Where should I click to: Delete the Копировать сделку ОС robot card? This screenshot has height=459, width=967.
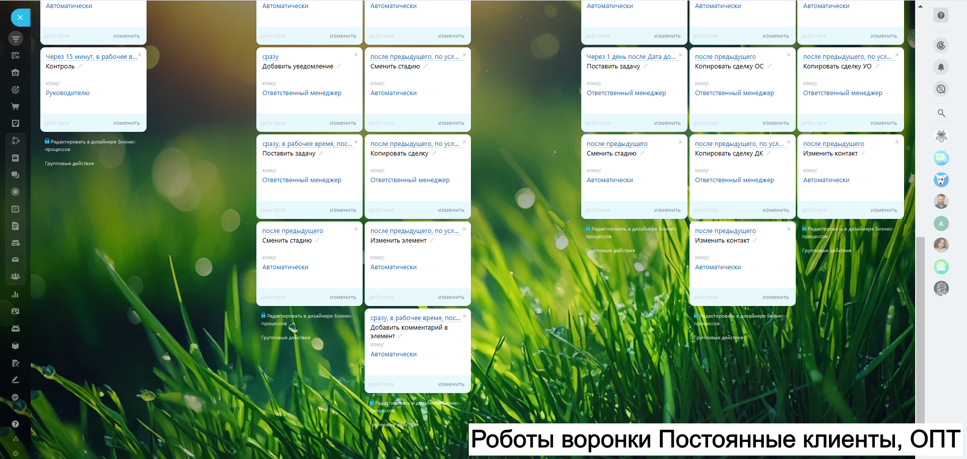click(x=789, y=55)
